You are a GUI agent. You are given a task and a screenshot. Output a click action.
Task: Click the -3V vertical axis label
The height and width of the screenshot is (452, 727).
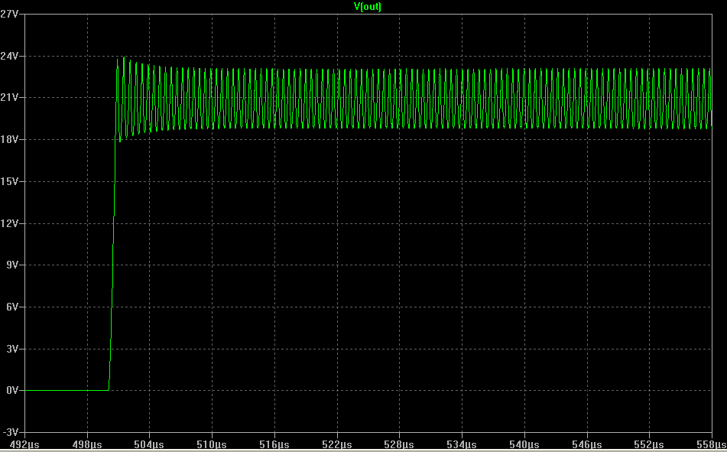tap(10, 432)
